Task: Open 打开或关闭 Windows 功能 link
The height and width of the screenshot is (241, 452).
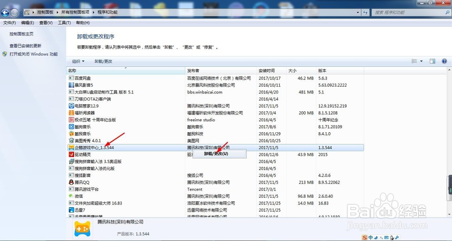Action: pos(33,54)
